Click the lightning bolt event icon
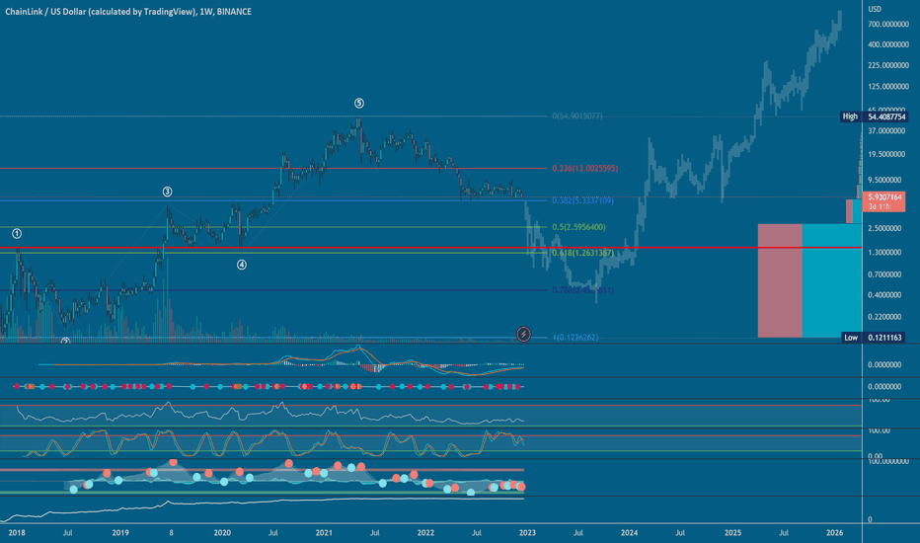The height and width of the screenshot is (543, 920). tap(523, 334)
